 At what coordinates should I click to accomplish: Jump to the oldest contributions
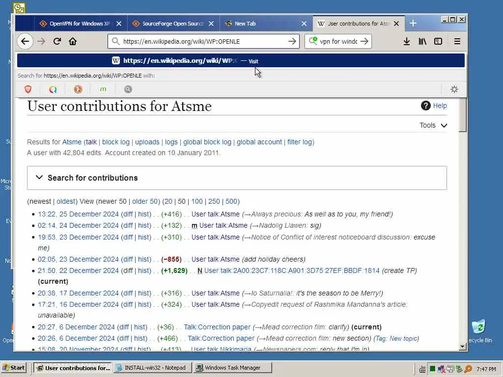click(x=66, y=201)
